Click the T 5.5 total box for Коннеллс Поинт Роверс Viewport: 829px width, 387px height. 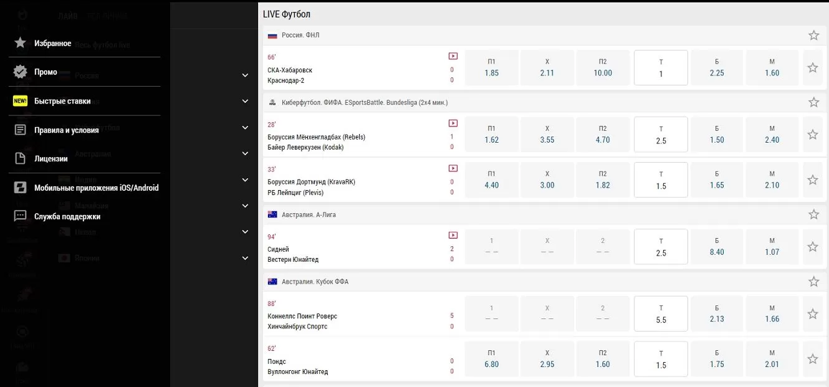click(661, 314)
